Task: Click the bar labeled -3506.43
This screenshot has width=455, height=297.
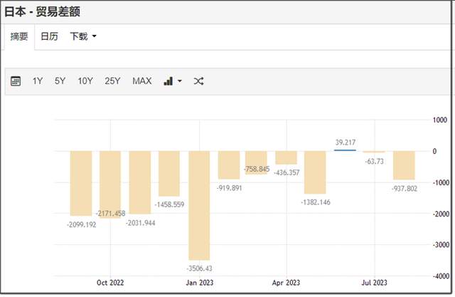Action: pyautogui.click(x=199, y=205)
